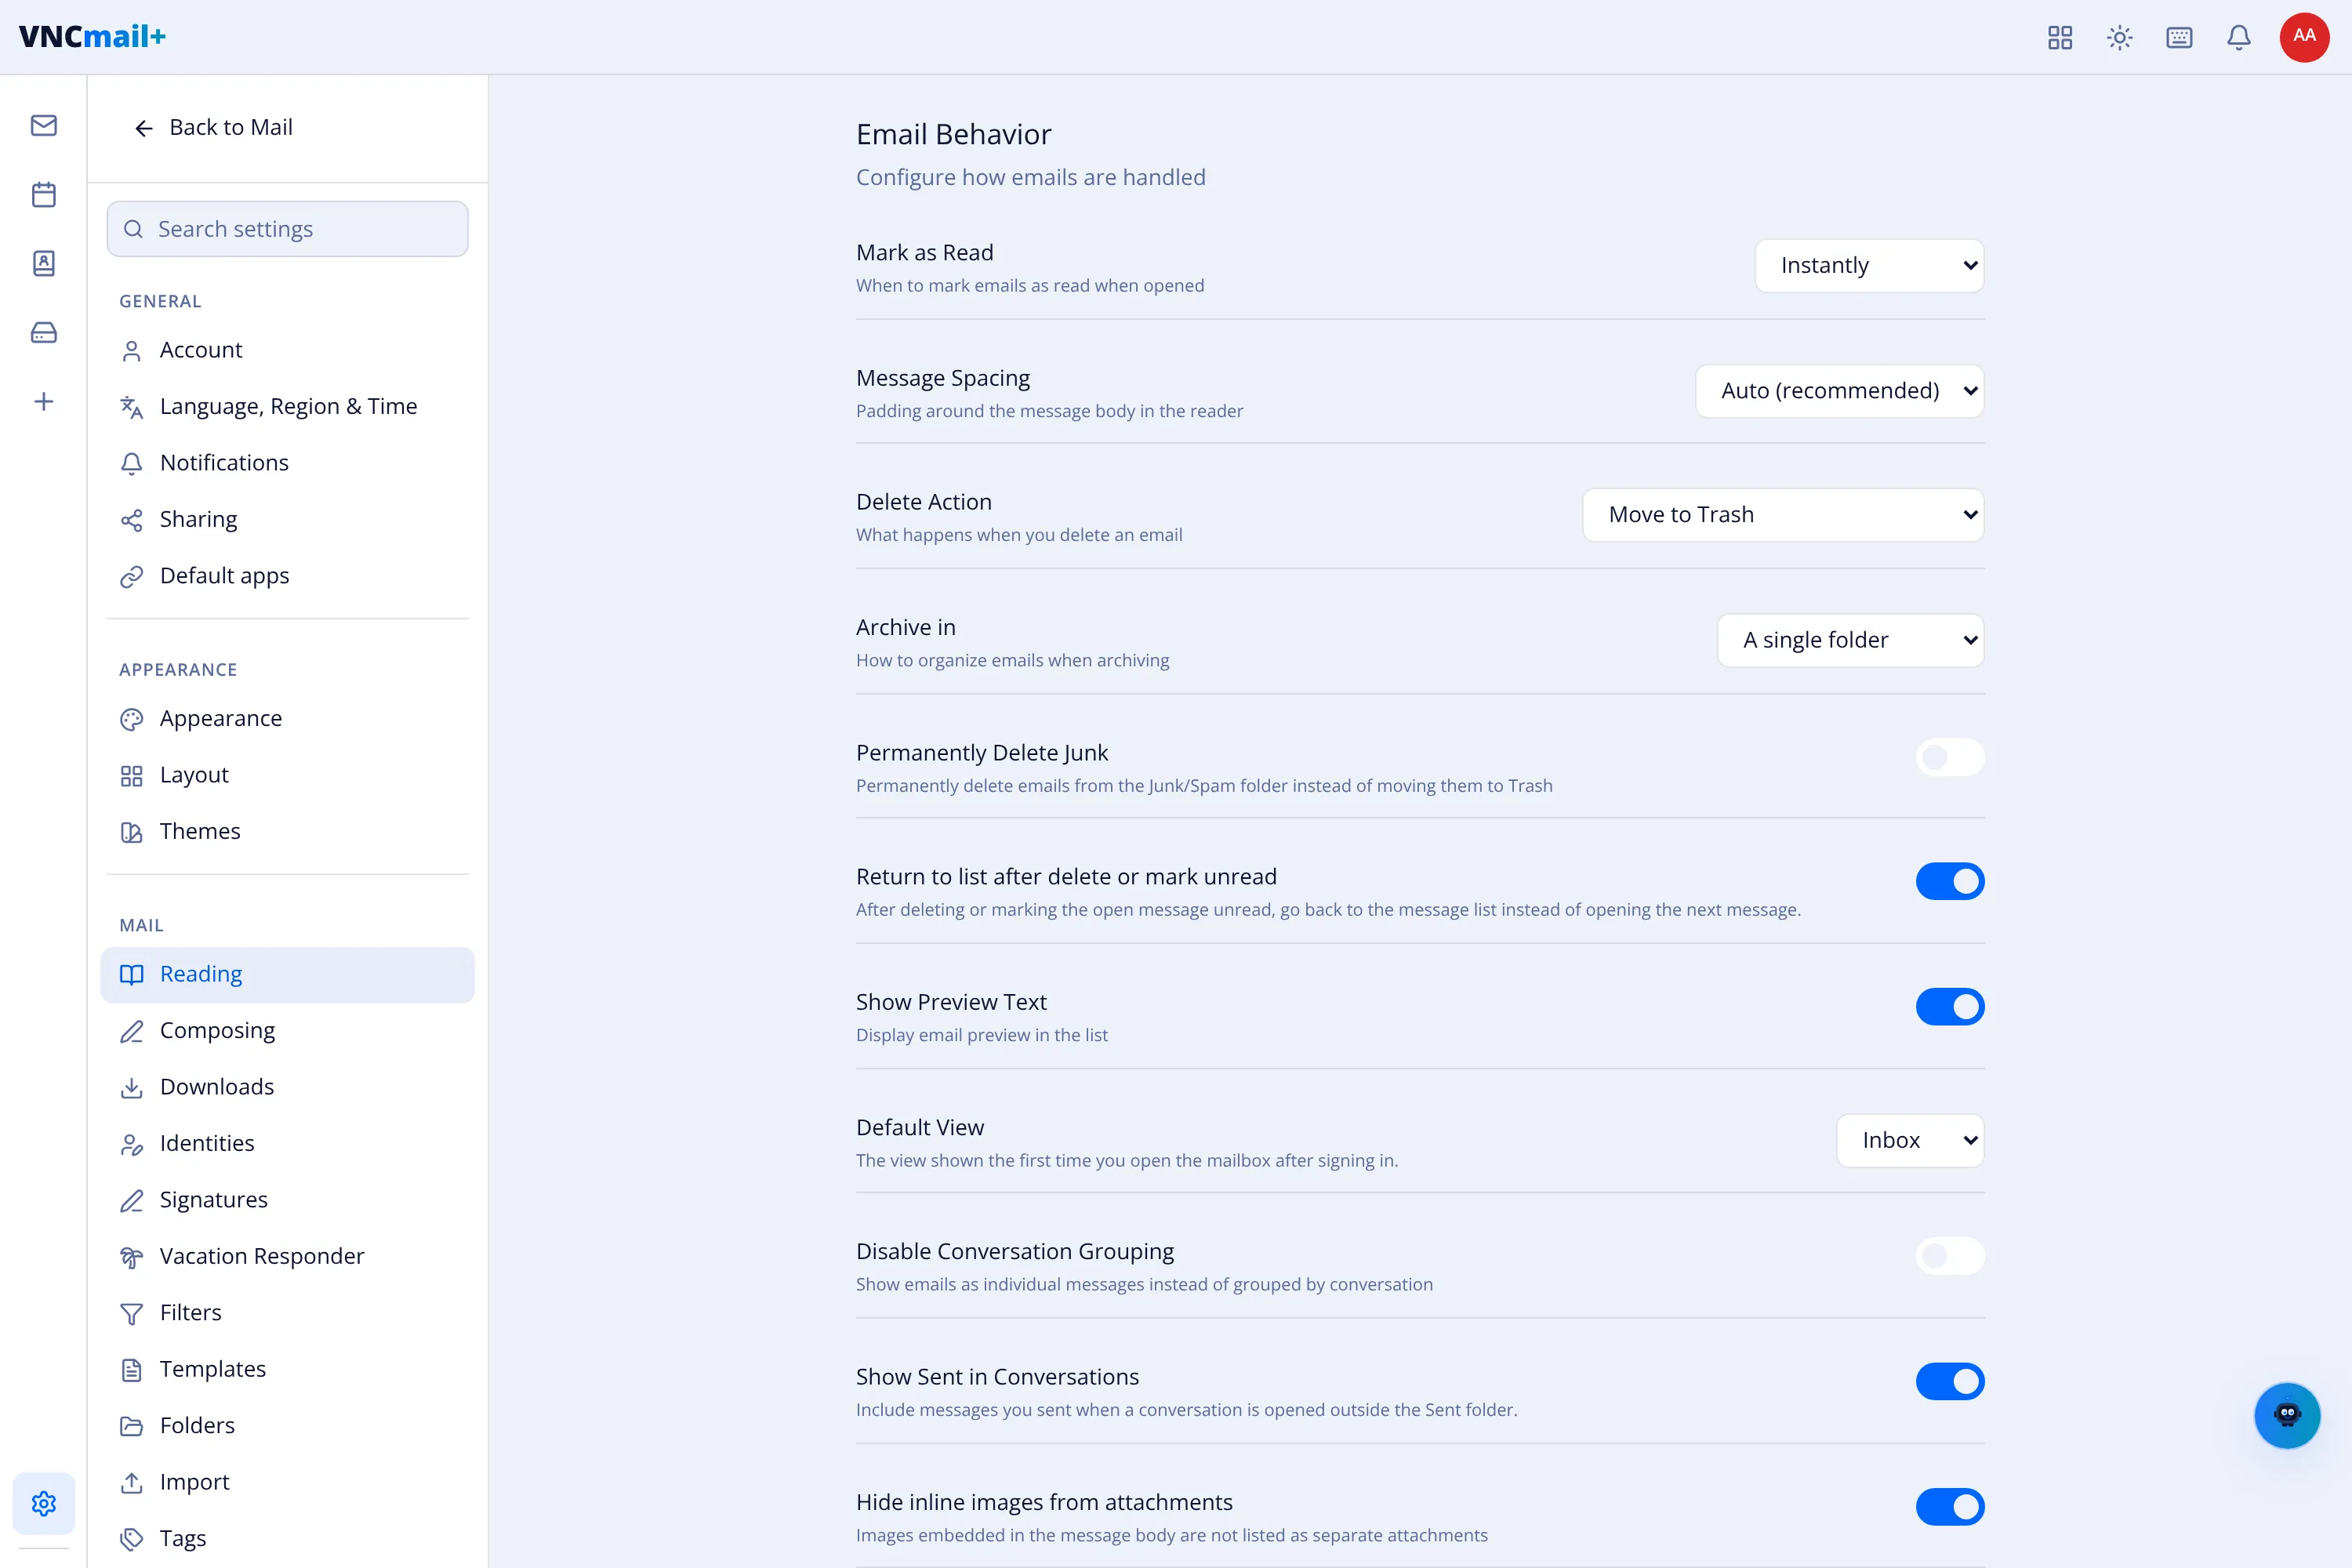This screenshot has width=2352, height=1568.
Task: Open Sharing settings page
Action: click(287, 520)
